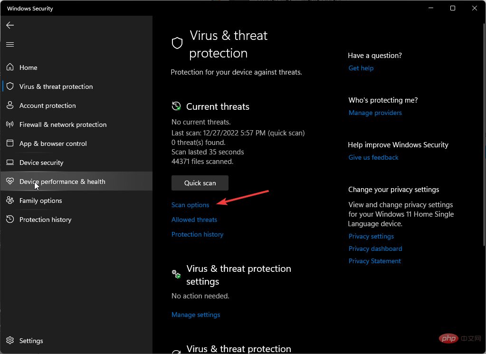
Task: Click the Settings gear icon
Action: coord(10,341)
